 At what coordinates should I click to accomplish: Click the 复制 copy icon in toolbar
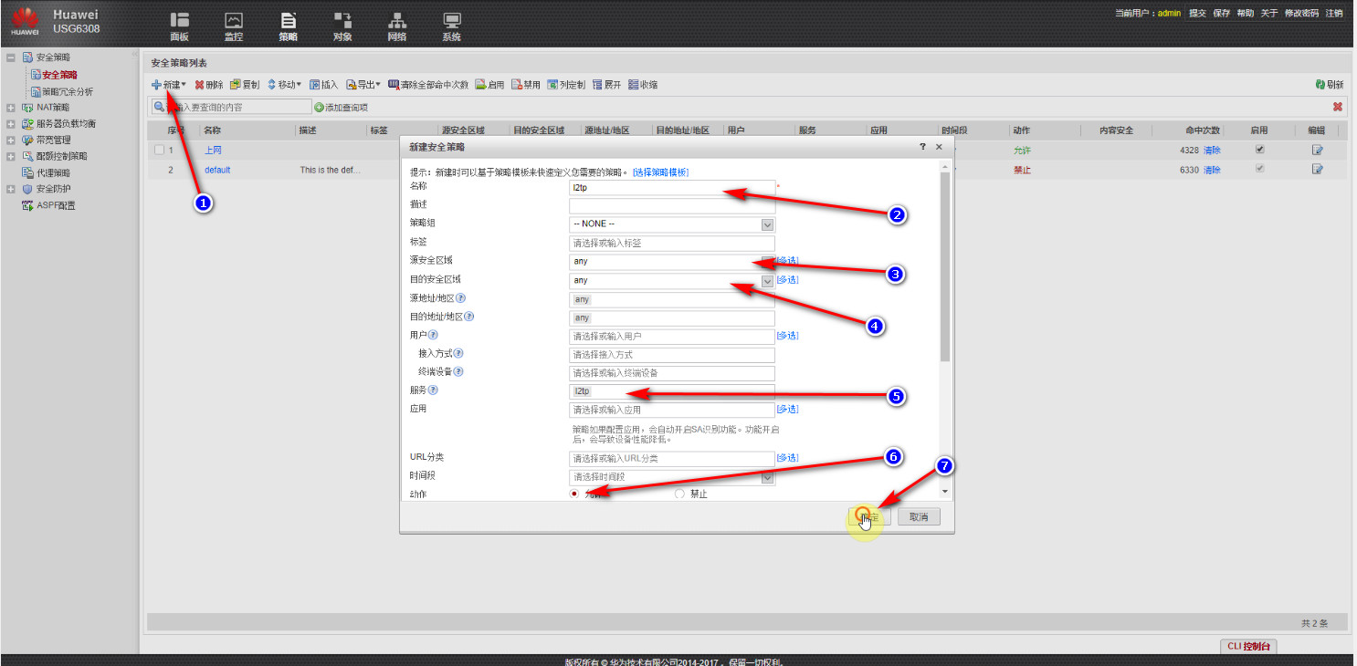click(236, 85)
